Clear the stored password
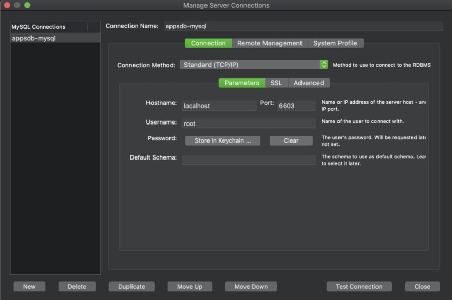The width and height of the screenshot is (452, 300). (x=291, y=140)
